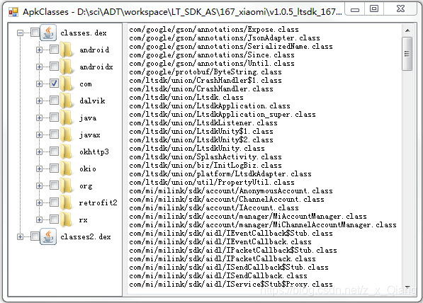
Task: Expand the okhttp3 tree node
Action: point(39,151)
